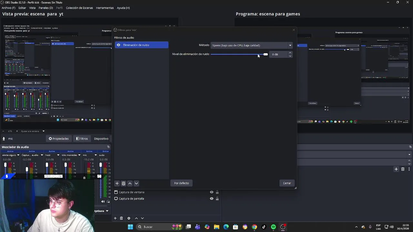Move the source up with the arrow in the sources toolbar

(136, 218)
